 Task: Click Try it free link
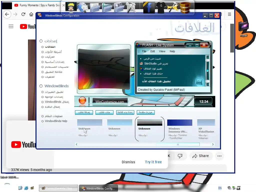(x=153, y=162)
